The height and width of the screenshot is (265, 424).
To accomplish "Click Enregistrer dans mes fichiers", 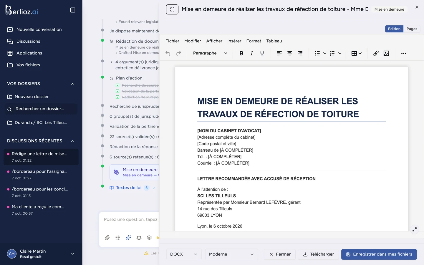I will coord(379,254).
